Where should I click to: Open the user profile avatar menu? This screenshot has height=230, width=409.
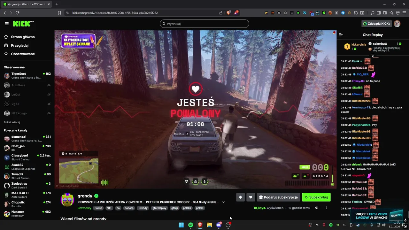pos(397,24)
